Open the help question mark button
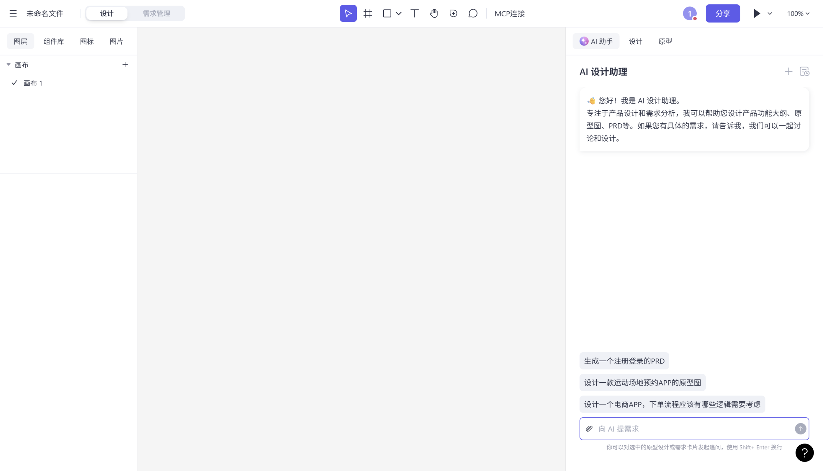Viewport: 823px width, 471px height. pyautogui.click(x=805, y=453)
